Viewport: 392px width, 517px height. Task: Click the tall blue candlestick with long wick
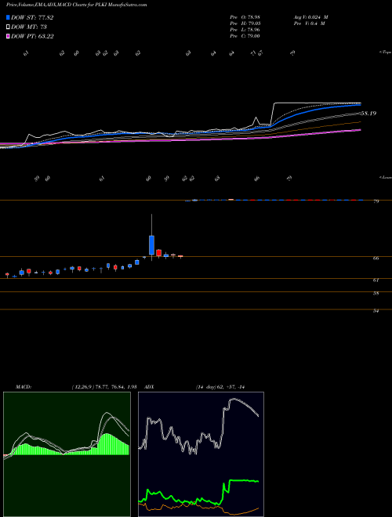pyautogui.click(x=151, y=244)
